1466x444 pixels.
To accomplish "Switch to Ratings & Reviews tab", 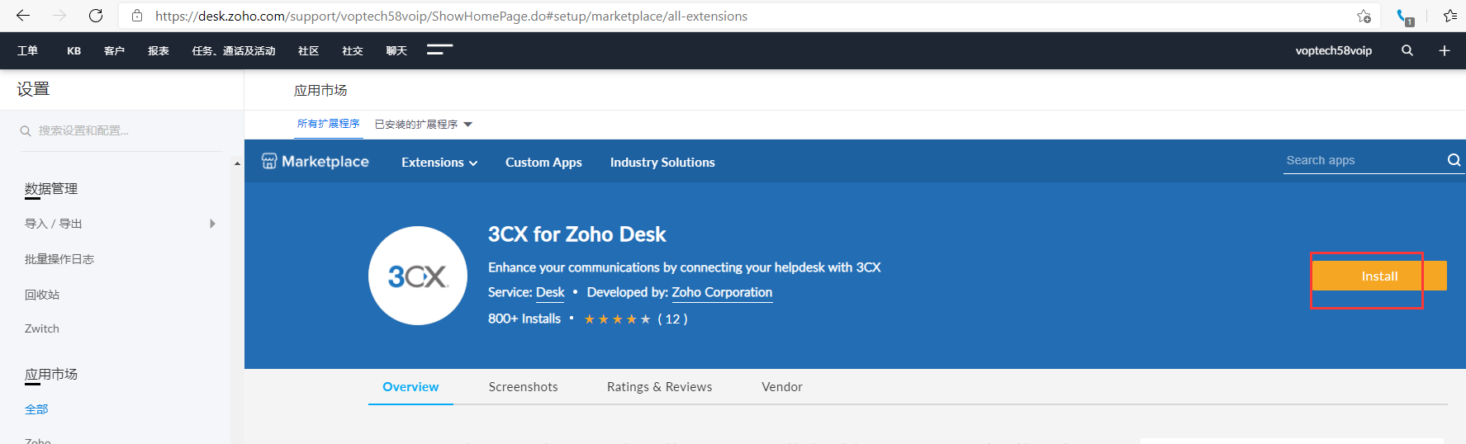I will (x=659, y=387).
